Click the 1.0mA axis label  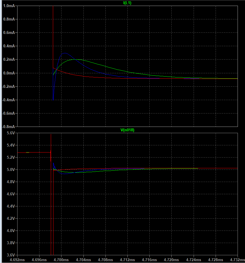coord(9,6)
